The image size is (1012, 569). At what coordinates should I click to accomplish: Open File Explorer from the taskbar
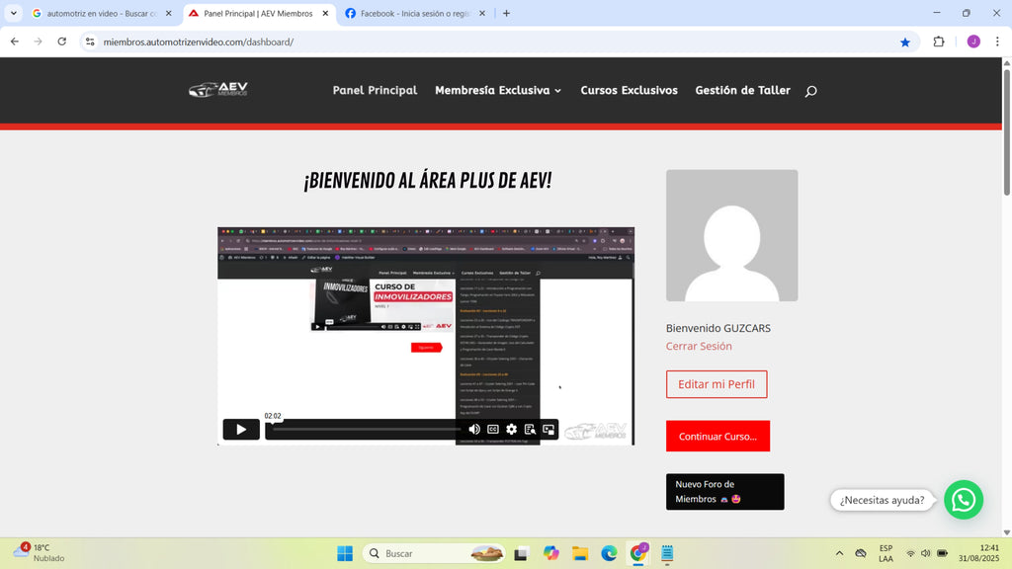coord(579,552)
